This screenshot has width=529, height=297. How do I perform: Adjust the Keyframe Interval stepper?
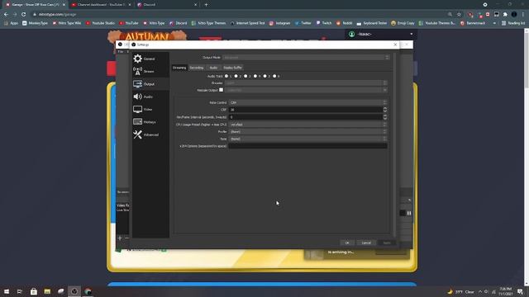[x=385, y=117]
